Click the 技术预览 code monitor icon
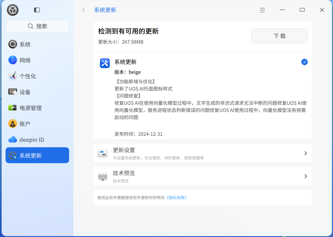 click(103, 176)
